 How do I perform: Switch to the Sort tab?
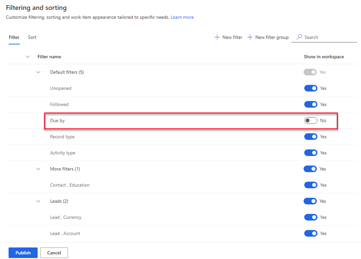tap(32, 37)
